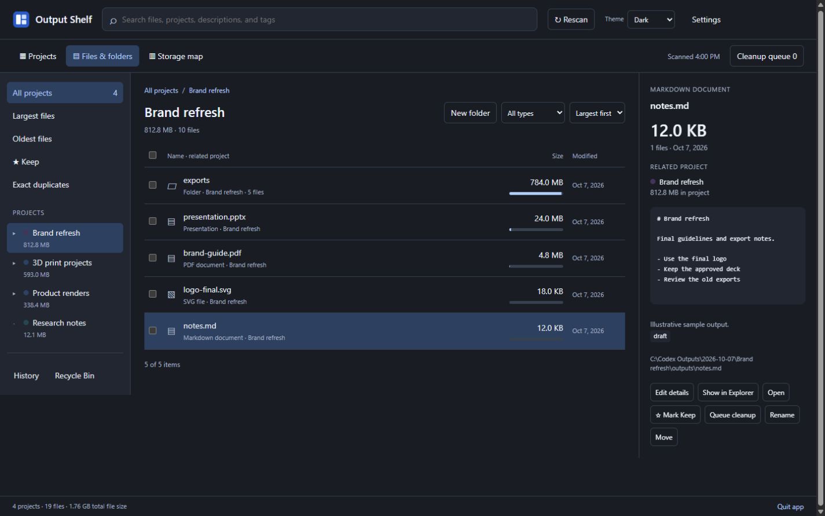Click the Brand refresh breadcrumb item
This screenshot has width=825, height=516.
[209, 90]
